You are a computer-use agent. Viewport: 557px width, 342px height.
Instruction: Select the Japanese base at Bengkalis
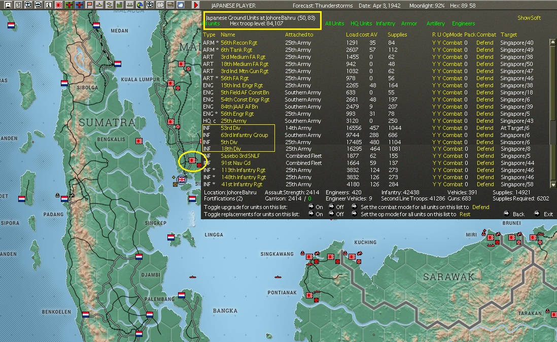click(139, 141)
